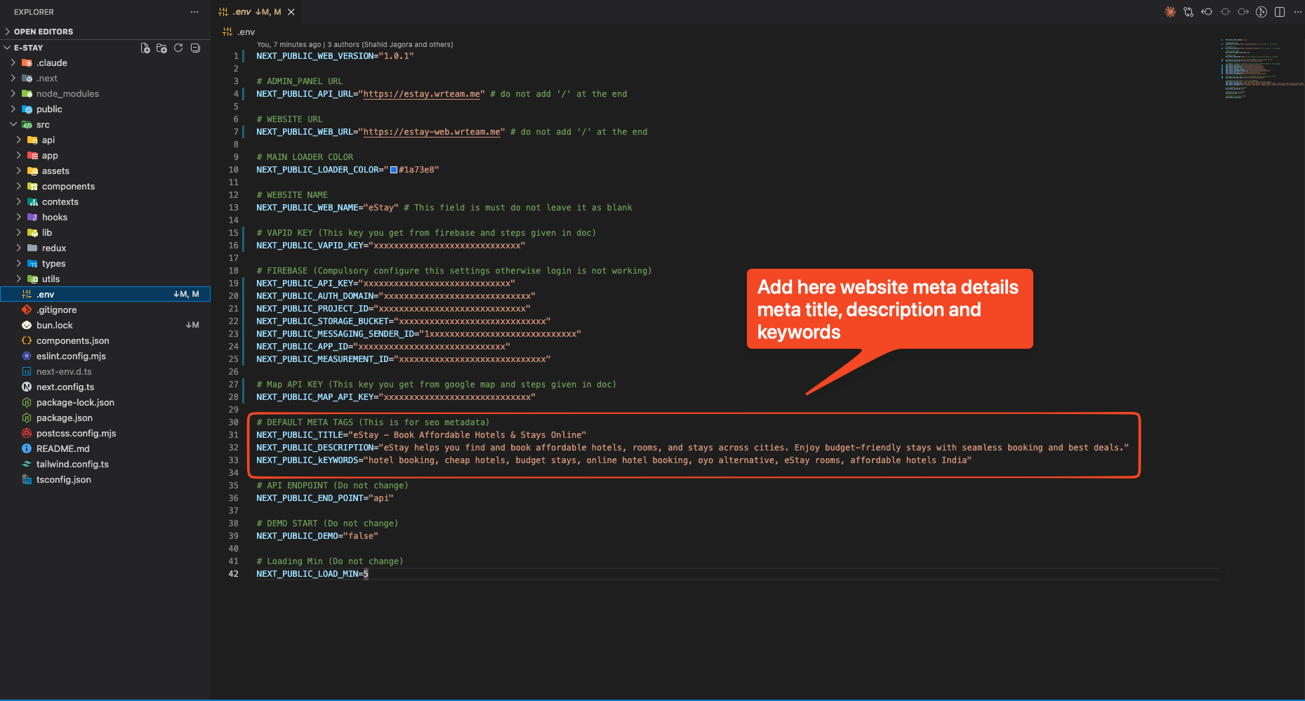This screenshot has height=701, width=1305.
Task: Follow the https://estay-web.wrteam.me link
Action: (x=432, y=132)
